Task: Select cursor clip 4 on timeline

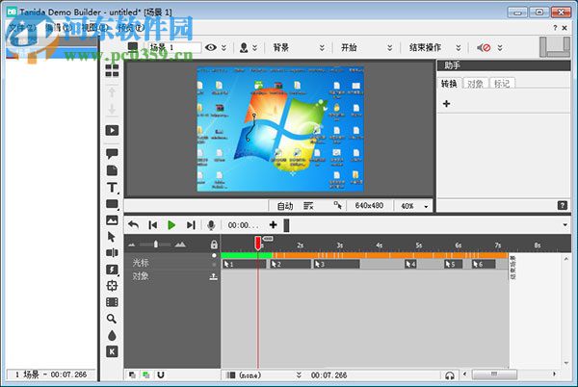Action: [410, 264]
